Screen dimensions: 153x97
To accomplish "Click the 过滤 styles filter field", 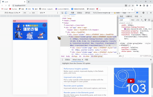I will pyautogui.click(x=124, y=20).
